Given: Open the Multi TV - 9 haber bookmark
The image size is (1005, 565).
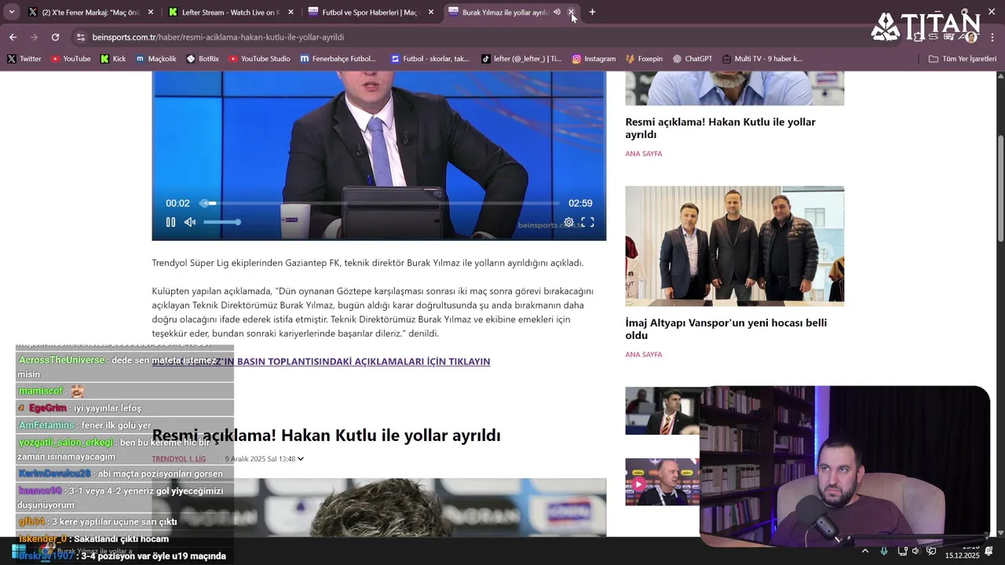Looking at the screenshot, I should tap(762, 59).
